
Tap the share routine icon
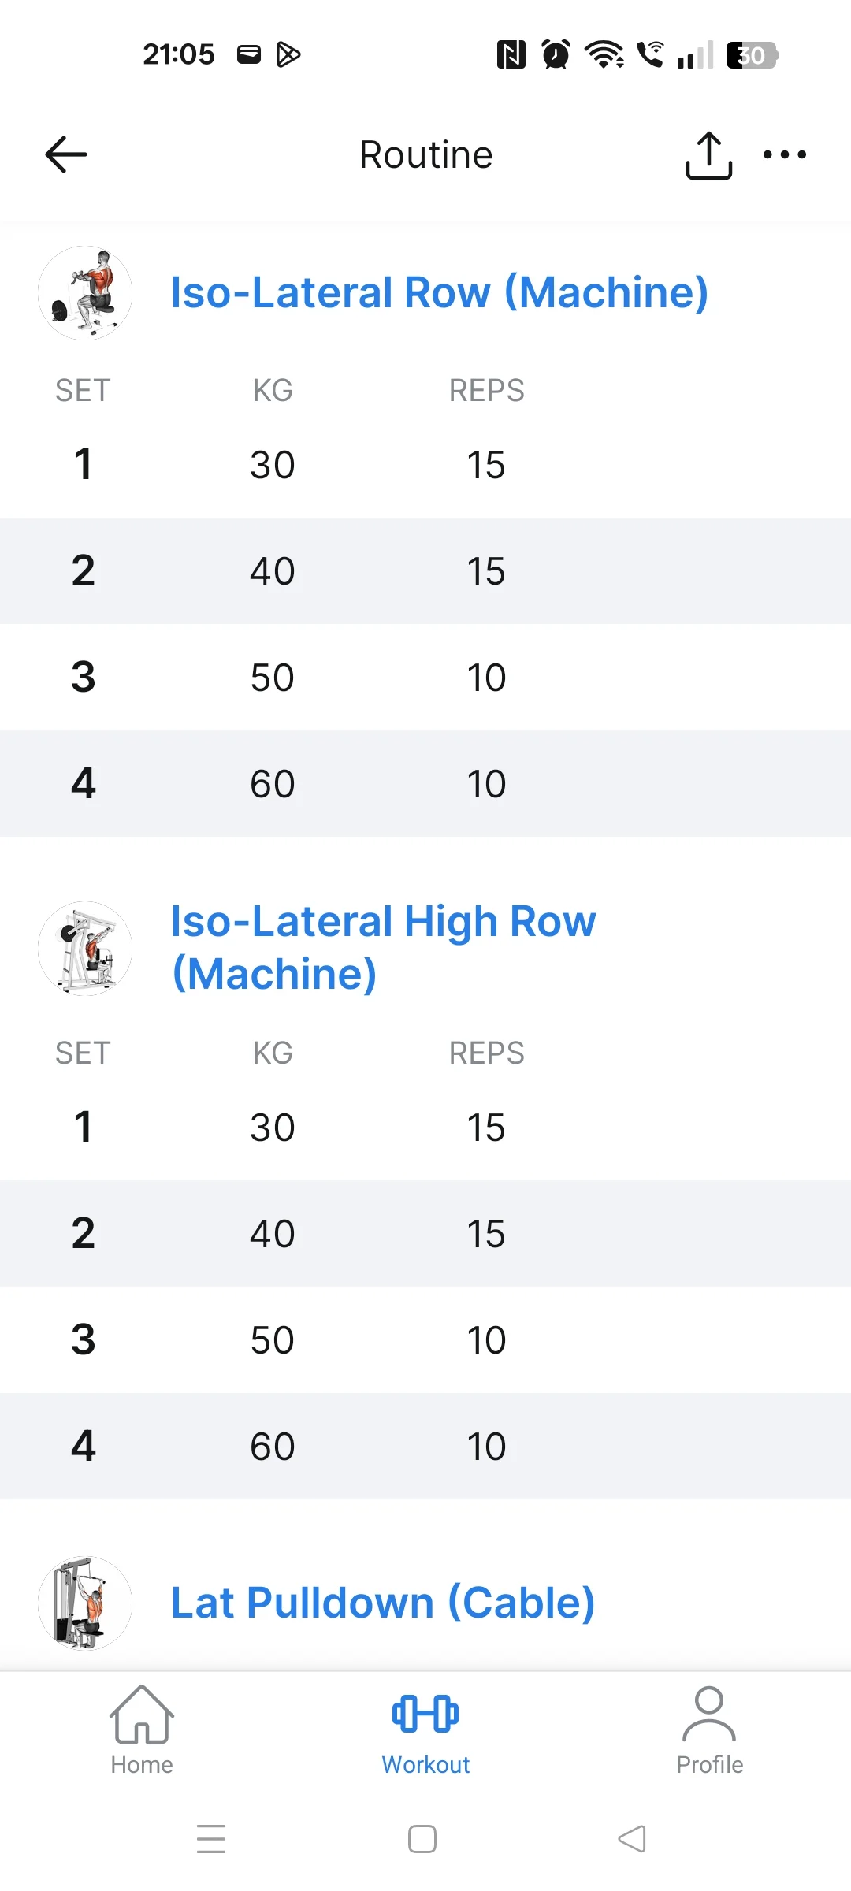pyautogui.click(x=708, y=155)
